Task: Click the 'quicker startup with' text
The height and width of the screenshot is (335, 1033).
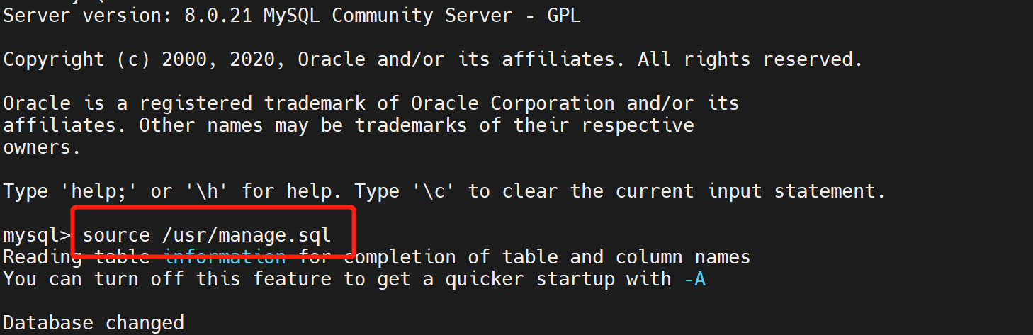Action: click(x=558, y=279)
